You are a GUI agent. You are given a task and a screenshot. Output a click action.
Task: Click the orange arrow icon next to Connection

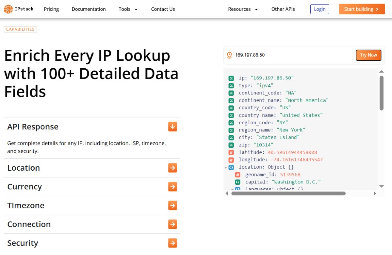click(172, 224)
